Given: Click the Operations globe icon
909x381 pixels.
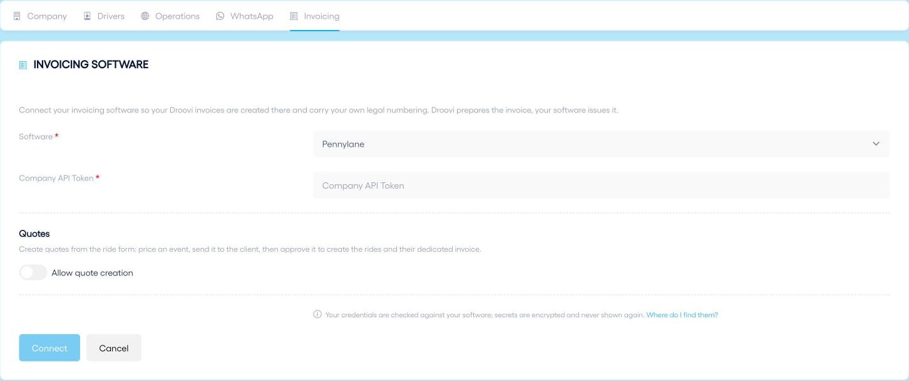Looking at the screenshot, I should 145,16.
